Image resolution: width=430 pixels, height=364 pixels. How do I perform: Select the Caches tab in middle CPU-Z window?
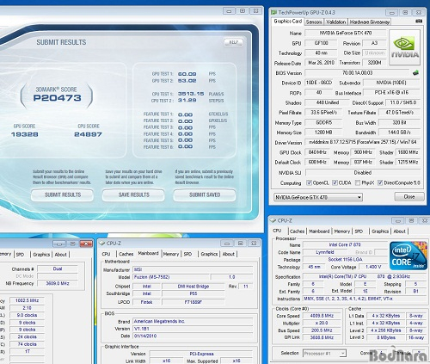click(126, 254)
